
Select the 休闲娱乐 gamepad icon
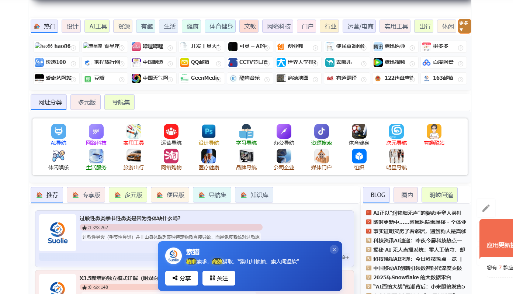[x=59, y=156]
